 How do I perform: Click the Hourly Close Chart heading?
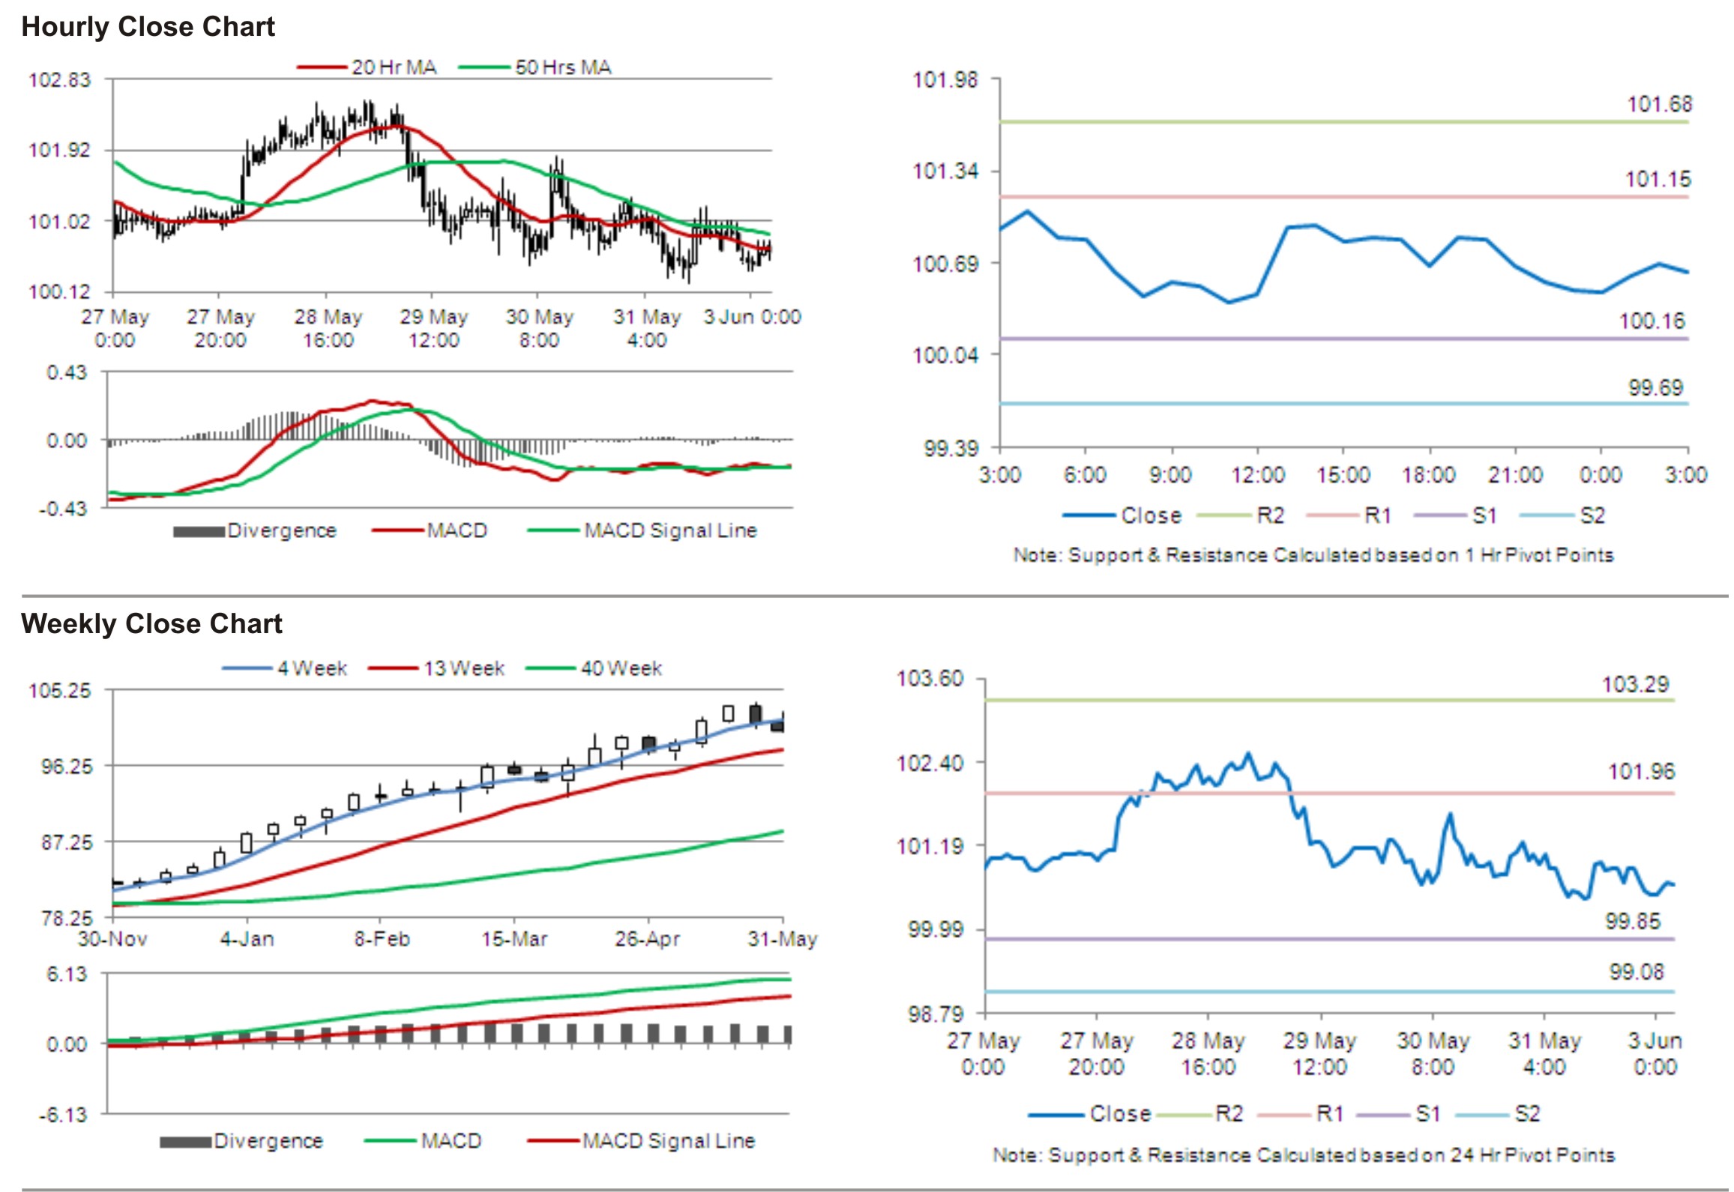[148, 27]
